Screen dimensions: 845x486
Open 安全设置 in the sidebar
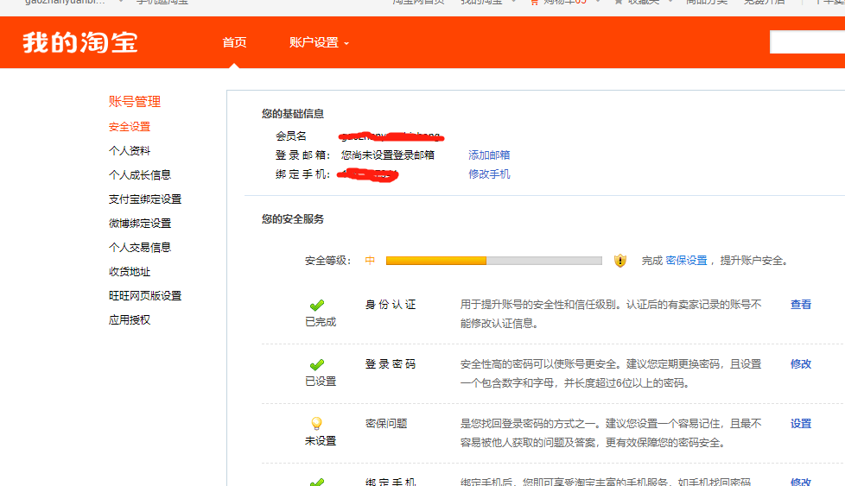[130, 127]
